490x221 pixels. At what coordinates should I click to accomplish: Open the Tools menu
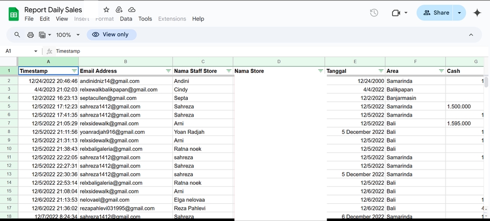point(145,19)
